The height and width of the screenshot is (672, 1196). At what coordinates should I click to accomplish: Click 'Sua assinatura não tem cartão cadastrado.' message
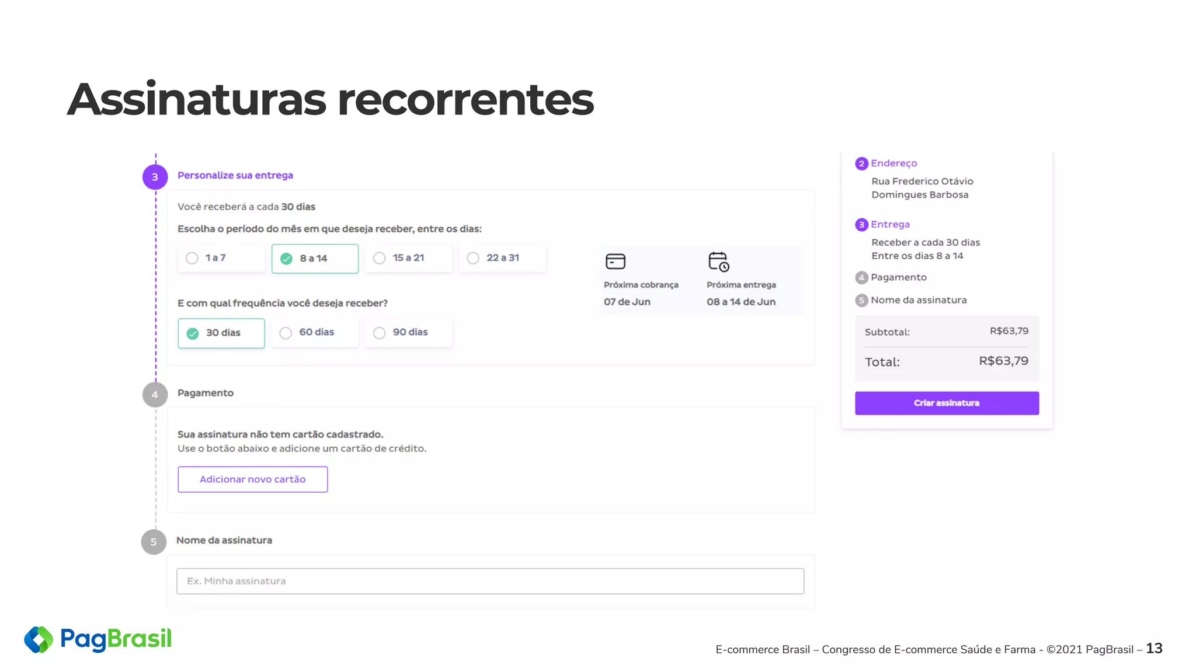[x=280, y=434]
